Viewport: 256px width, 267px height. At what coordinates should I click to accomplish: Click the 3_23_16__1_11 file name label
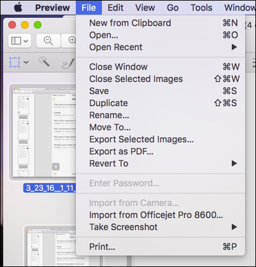50,188
